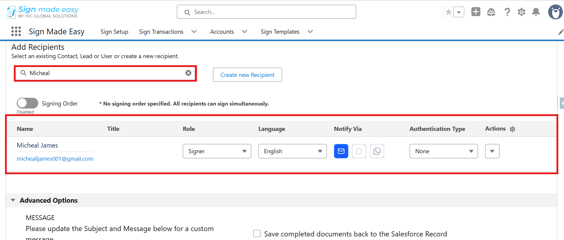Image resolution: width=564 pixels, height=240 pixels.
Task: Click the global Search field
Action: click(x=266, y=12)
